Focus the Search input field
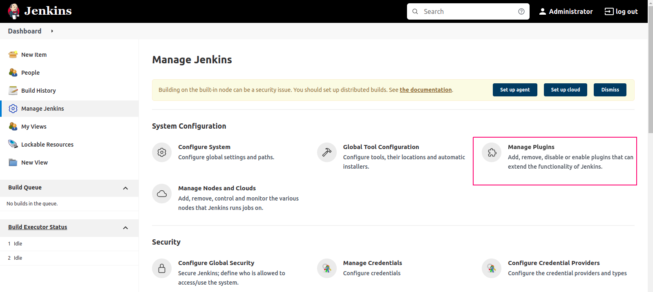 pos(468,11)
